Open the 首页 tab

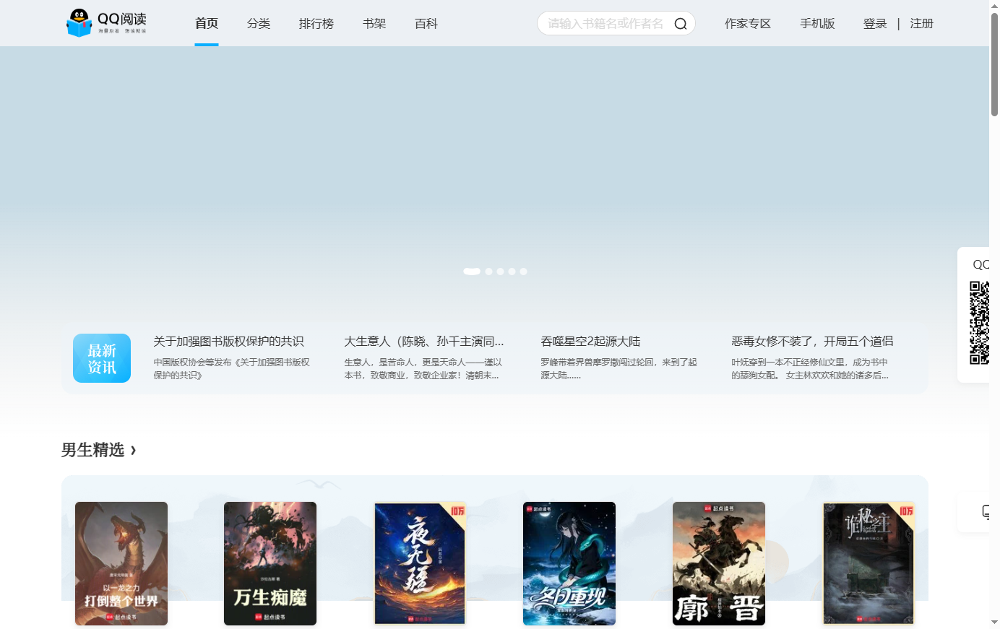207,24
